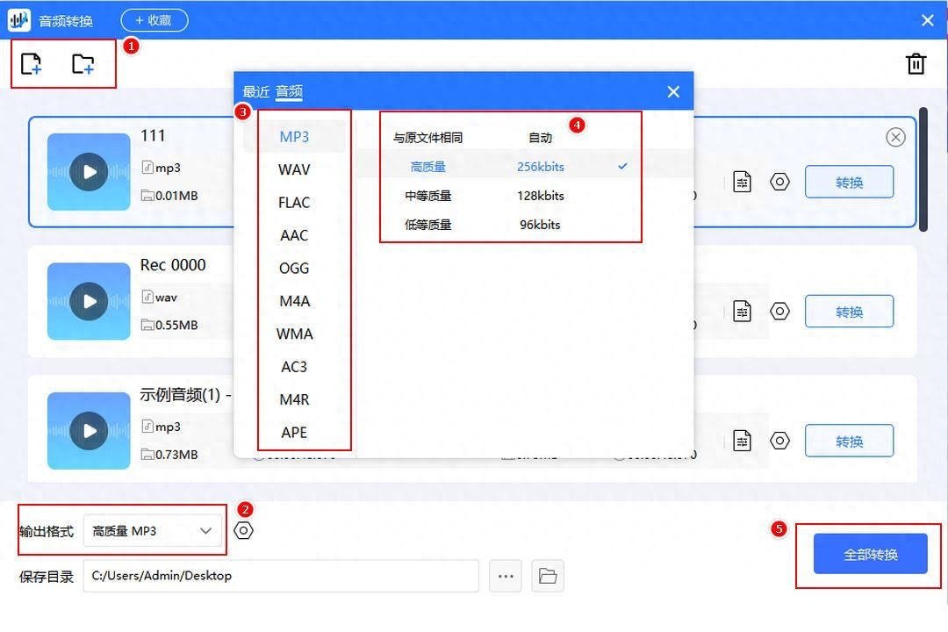Expand the 输出格式 dropdown
The width and height of the screenshot is (948, 632).
coord(153,530)
